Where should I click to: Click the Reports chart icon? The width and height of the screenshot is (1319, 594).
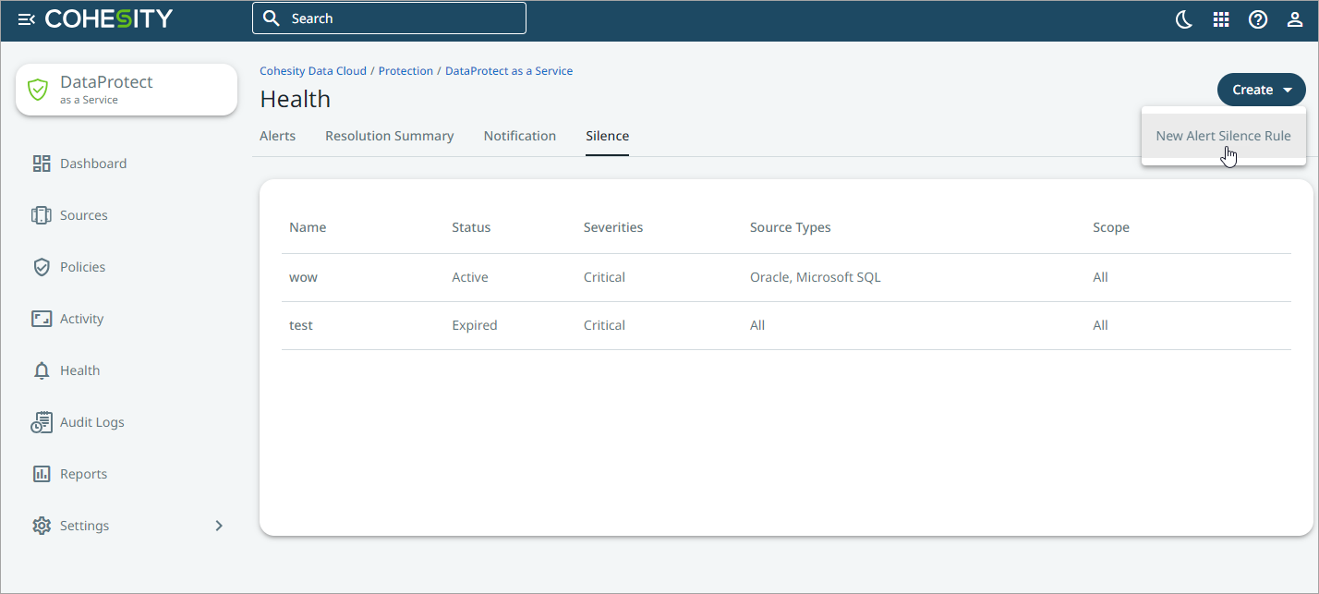42,474
